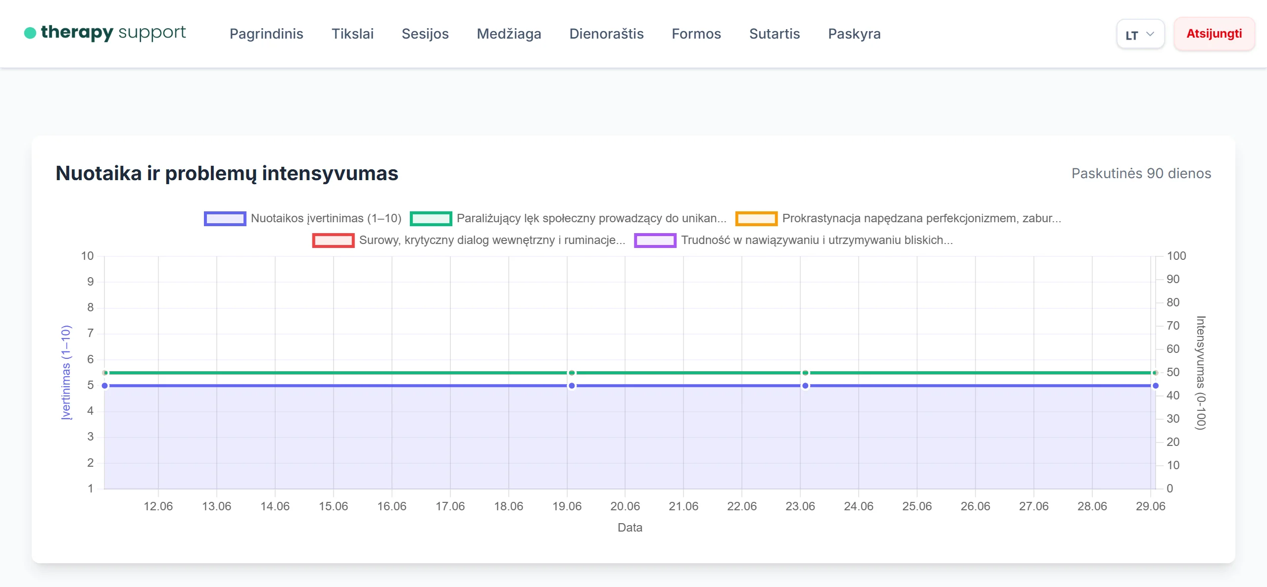1267x587 pixels.
Task: Select the green intensity point at 19.06
Action: click(x=572, y=373)
